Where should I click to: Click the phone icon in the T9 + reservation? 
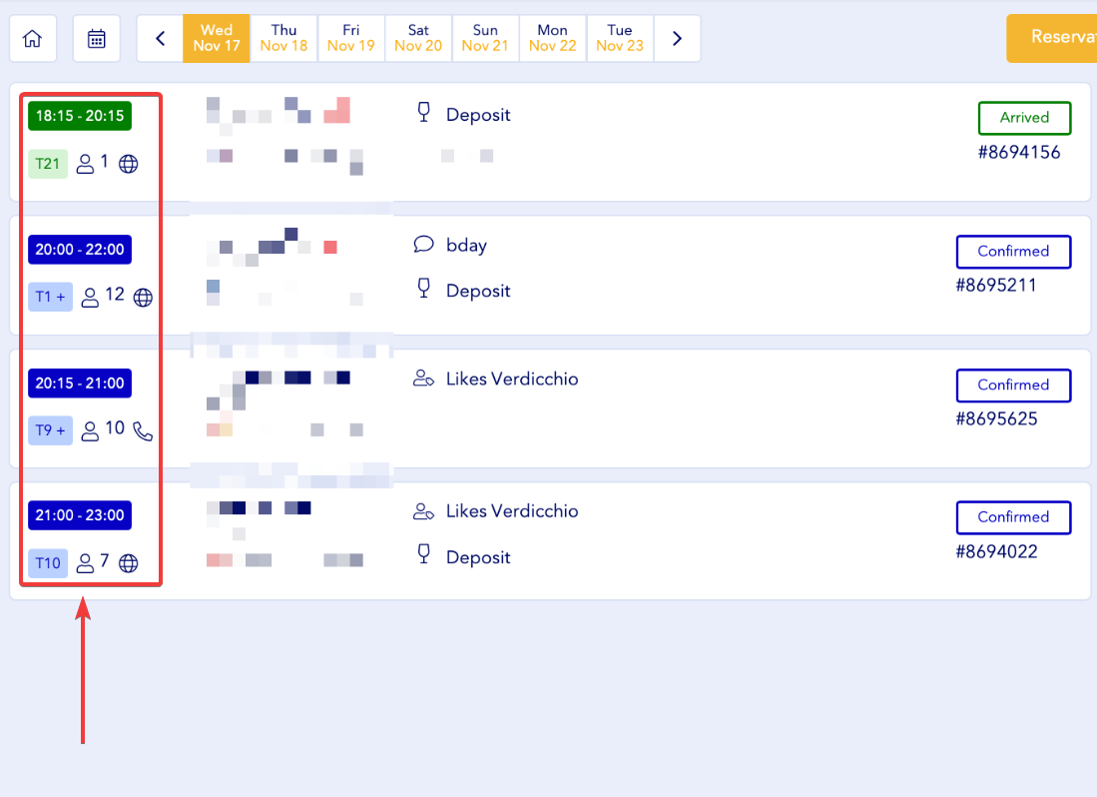coord(143,430)
